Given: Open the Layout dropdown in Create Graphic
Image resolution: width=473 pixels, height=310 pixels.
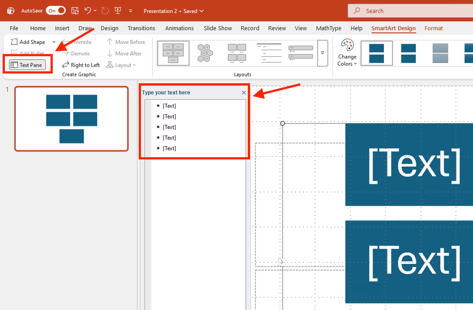Looking at the screenshot, I should [121, 65].
